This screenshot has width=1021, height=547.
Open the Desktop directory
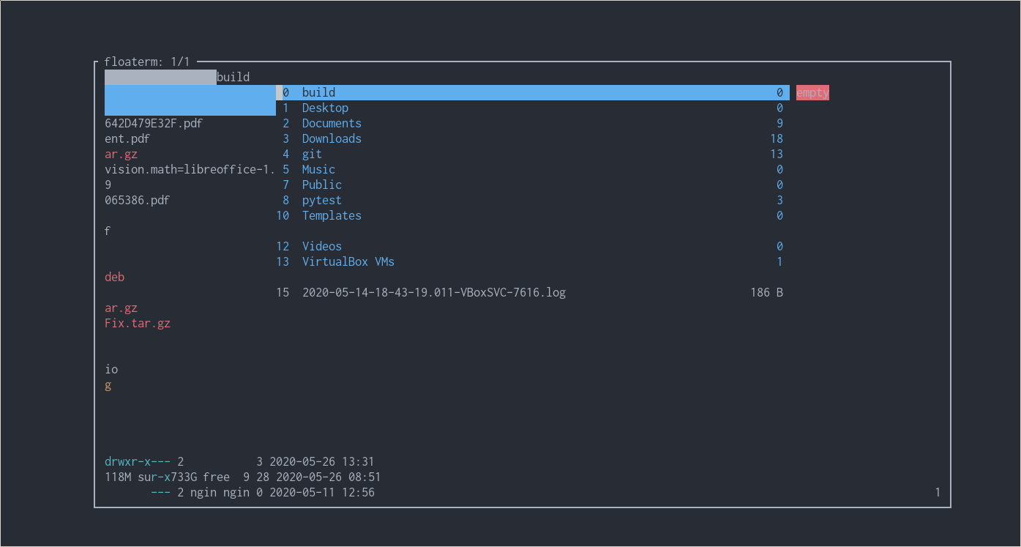point(324,108)
